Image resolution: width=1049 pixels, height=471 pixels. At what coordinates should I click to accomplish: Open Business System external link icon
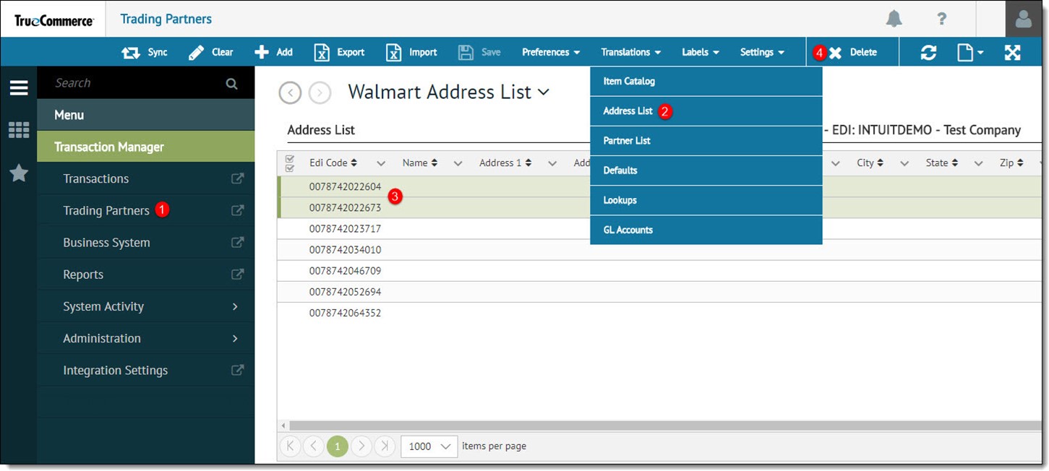237,242
